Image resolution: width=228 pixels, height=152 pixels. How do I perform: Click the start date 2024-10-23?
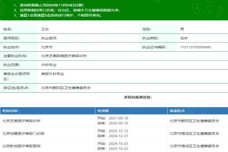coord(118,143)
